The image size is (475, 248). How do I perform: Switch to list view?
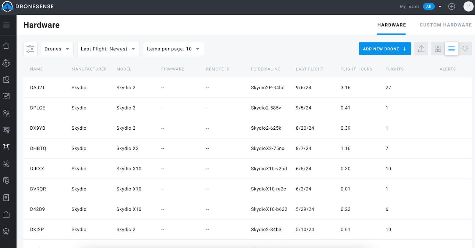point(452,49)
